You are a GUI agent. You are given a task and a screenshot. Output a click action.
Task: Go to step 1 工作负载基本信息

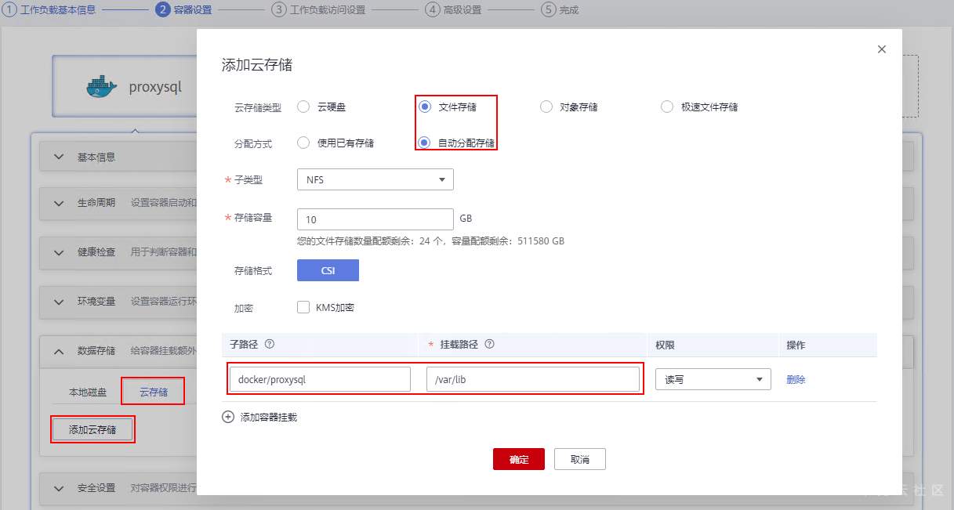click(x=47, y=10)
